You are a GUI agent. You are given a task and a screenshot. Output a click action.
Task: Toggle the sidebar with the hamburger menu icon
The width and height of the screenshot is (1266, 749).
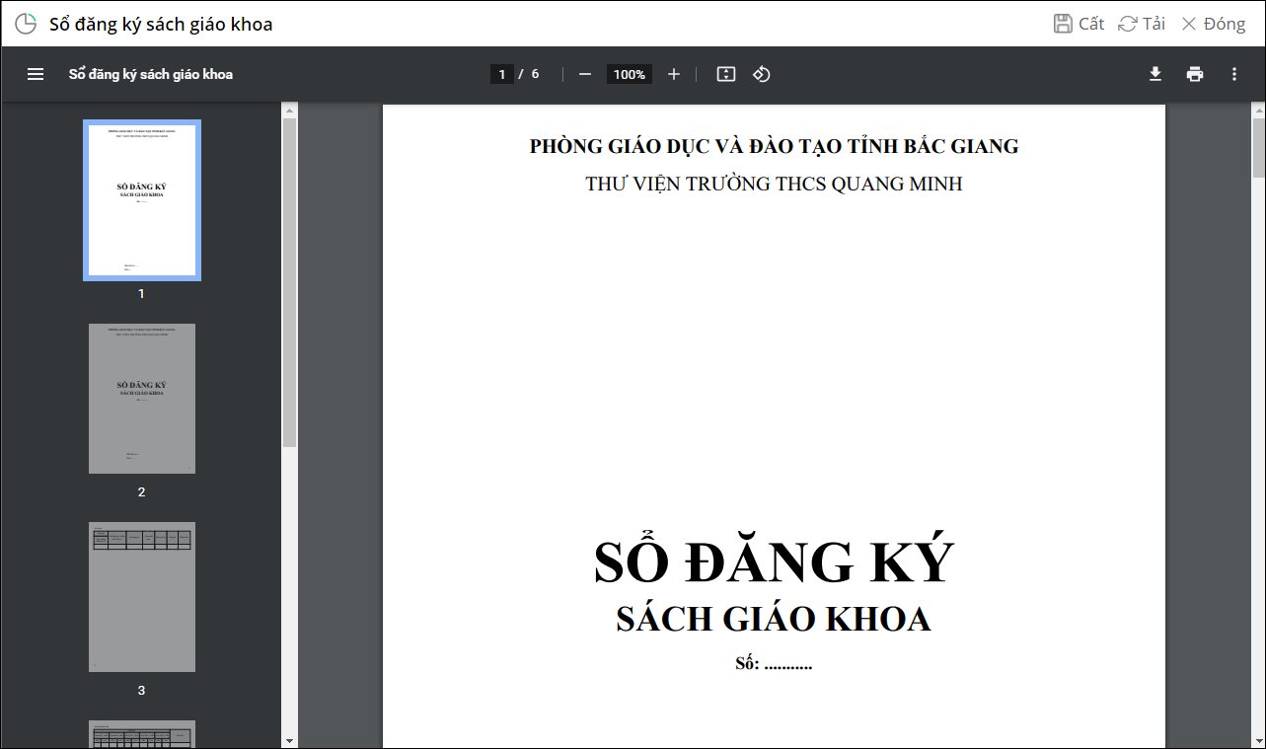pyautogui.click(x=36, y=74)
